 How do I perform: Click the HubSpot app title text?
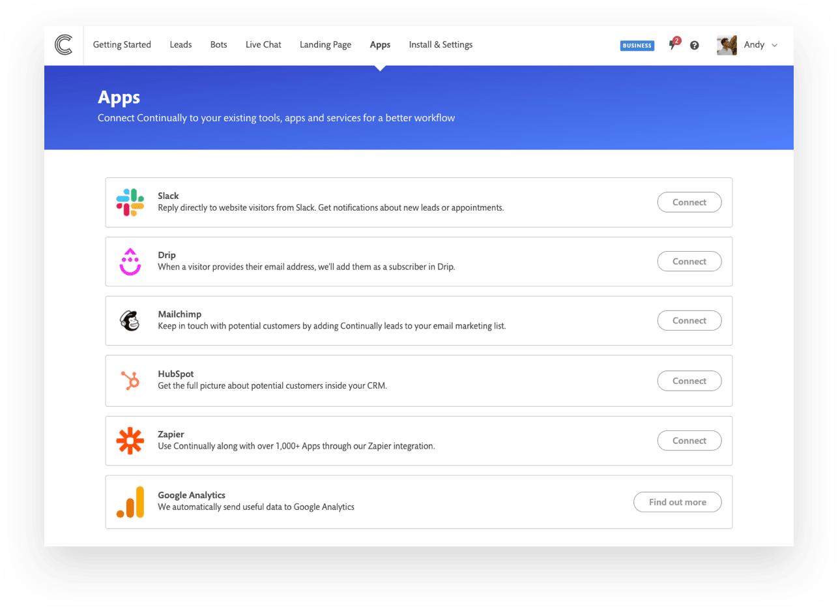pyautogui.click(x=175, y=374)
